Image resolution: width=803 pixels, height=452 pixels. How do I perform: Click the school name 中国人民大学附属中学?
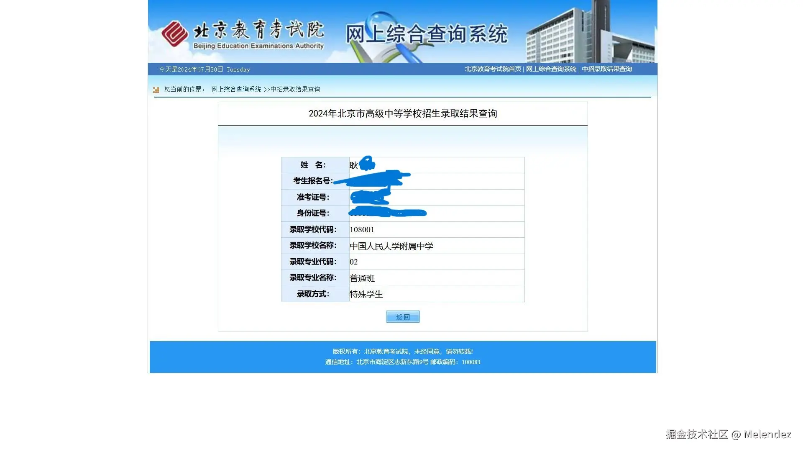391,246
